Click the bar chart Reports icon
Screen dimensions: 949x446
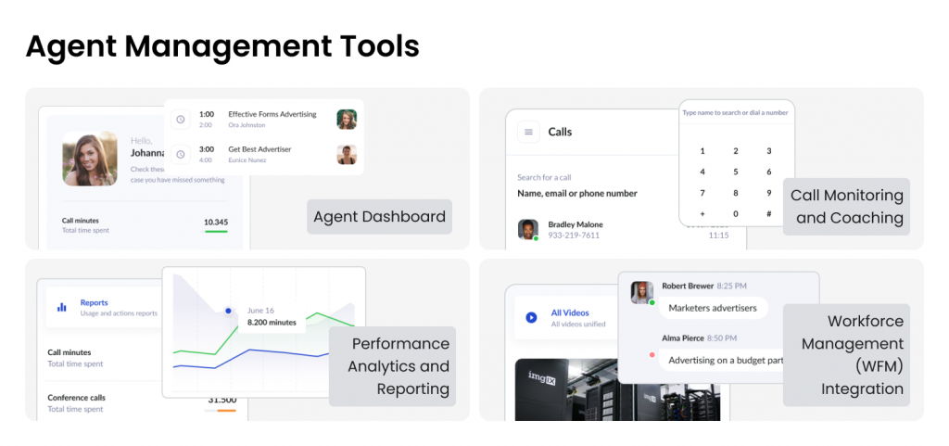click(x=62, y=307)
